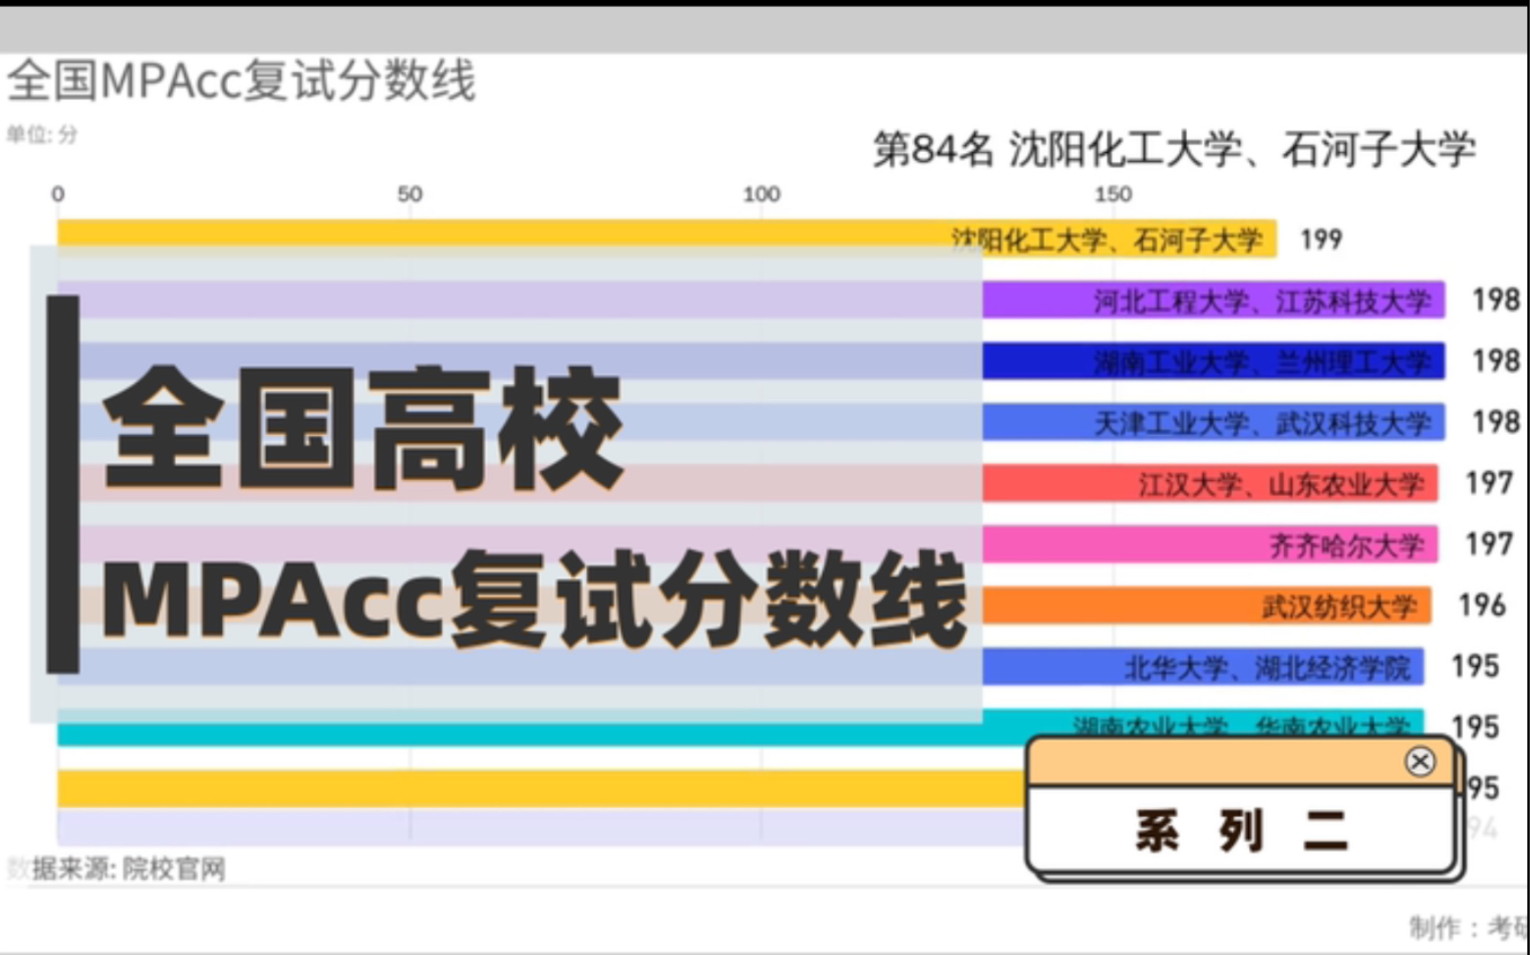This screenshot has width=1530, height=955.
Task: Click the axis tick label 100
Action: pos(761,194)
